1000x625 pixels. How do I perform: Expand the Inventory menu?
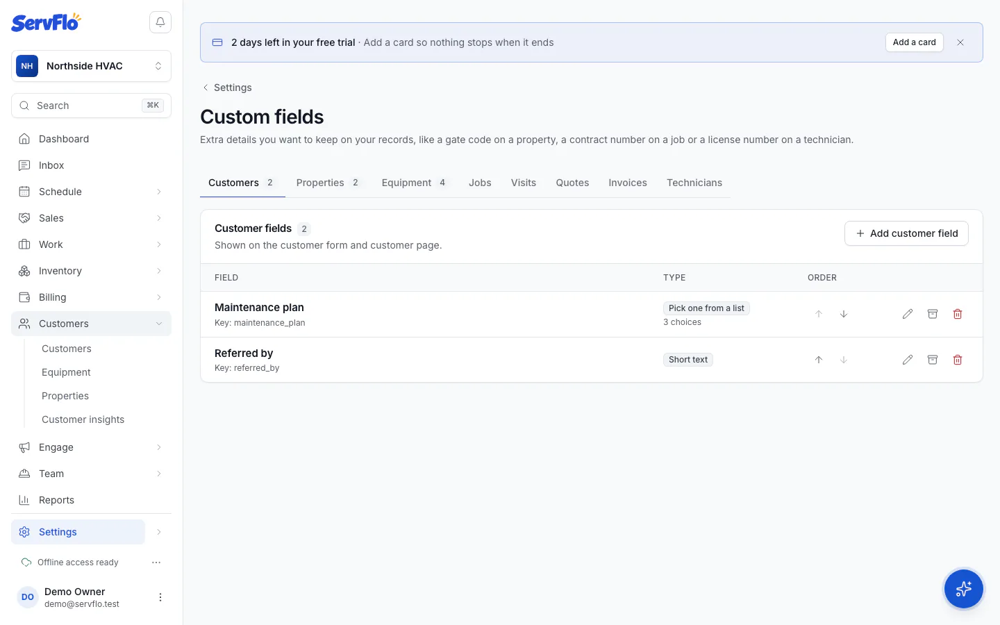click(x=91, y=271)
